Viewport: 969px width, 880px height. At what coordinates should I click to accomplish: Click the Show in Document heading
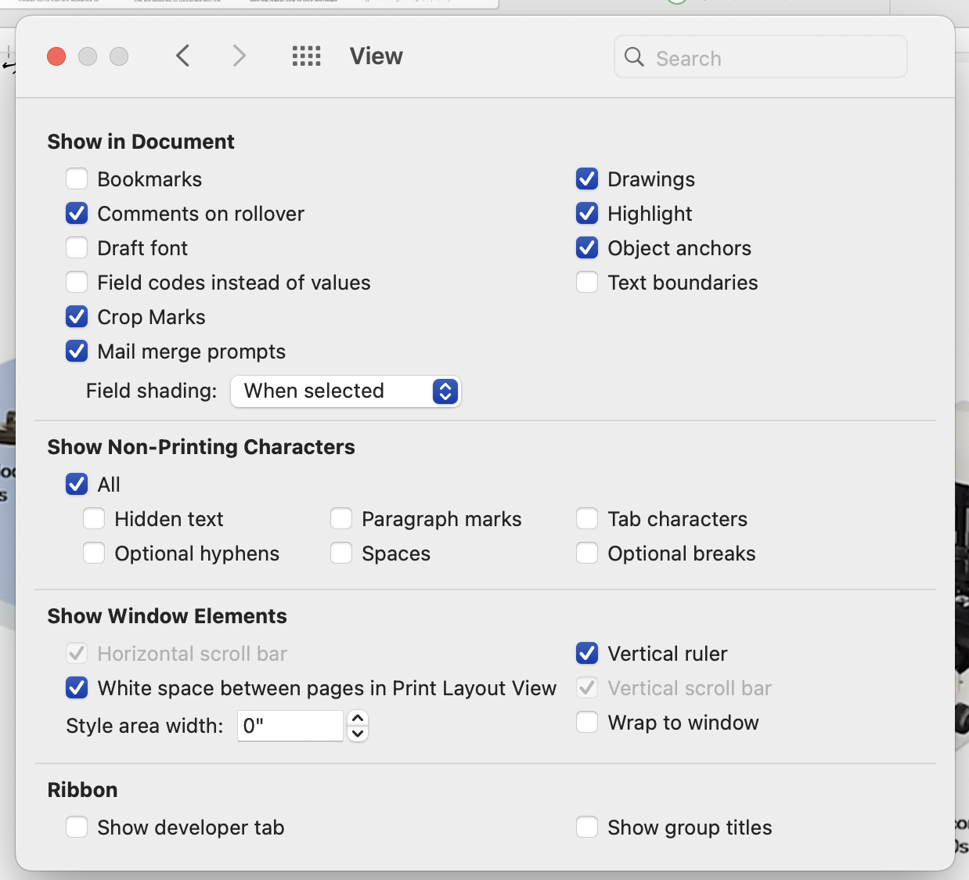tap(141, 142)
